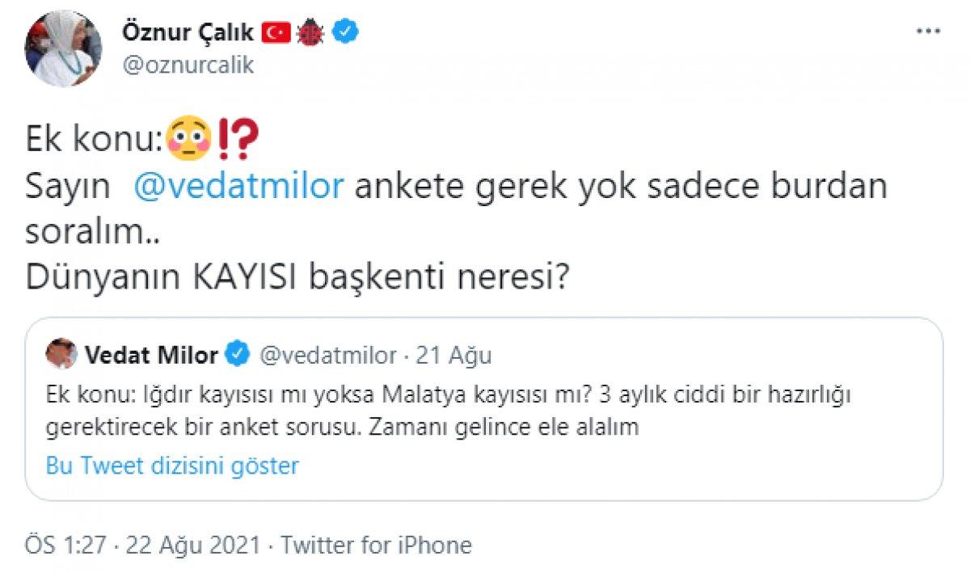Expand the thread with Bu Tweet dizisini göster
Image resolution: width=970 pixels, height=573 pixels.
point(173,466)
